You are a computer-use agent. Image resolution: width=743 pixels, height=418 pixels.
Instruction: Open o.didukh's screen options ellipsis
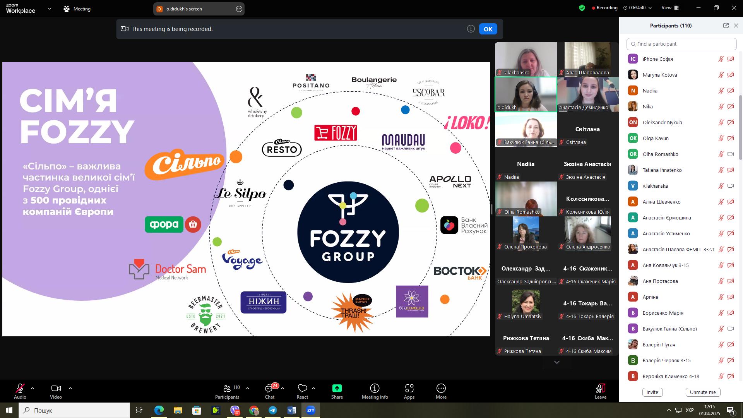[239, 9]
